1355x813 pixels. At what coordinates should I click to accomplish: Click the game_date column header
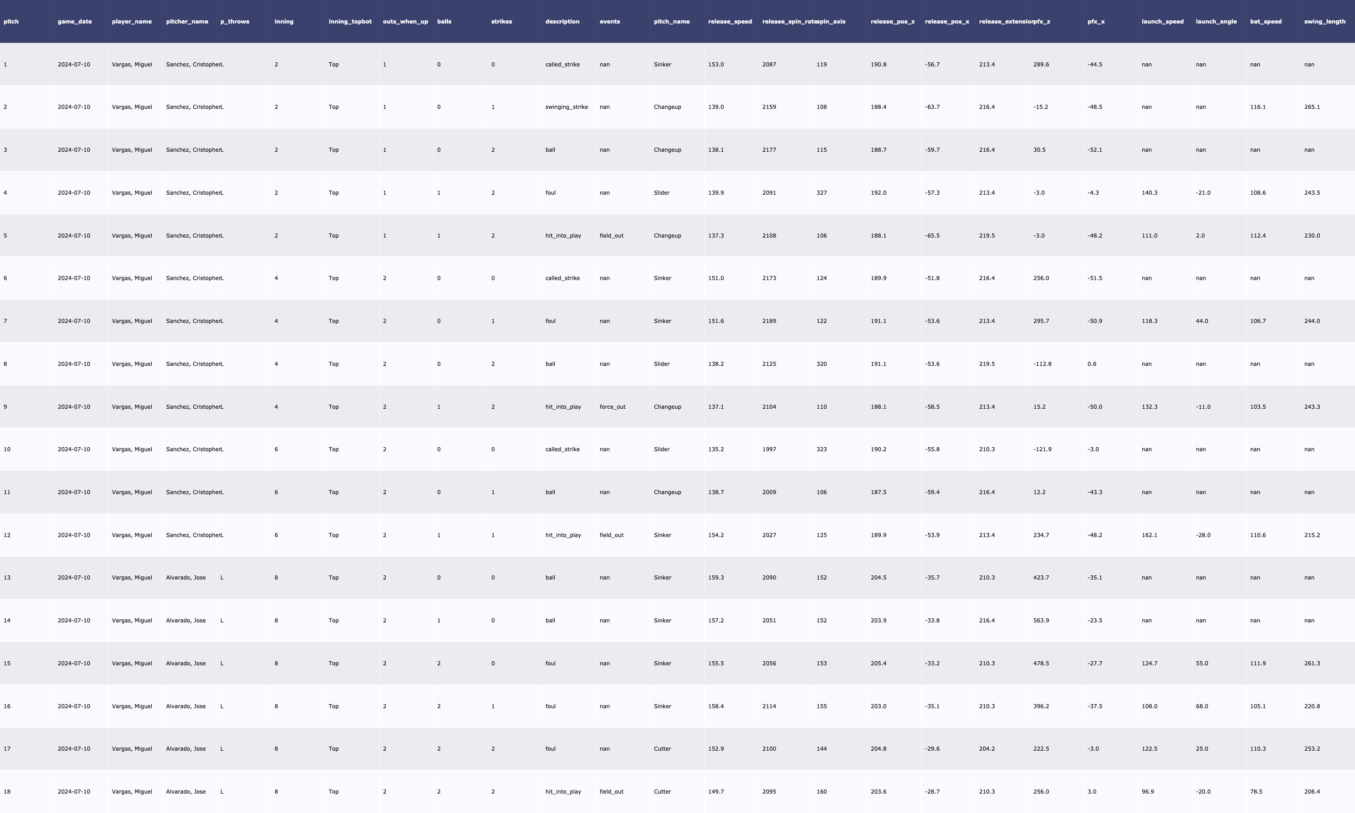point(75,21)
